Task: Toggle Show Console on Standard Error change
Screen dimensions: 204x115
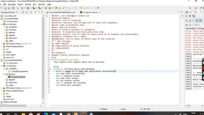Action: [x=201, y=20]
